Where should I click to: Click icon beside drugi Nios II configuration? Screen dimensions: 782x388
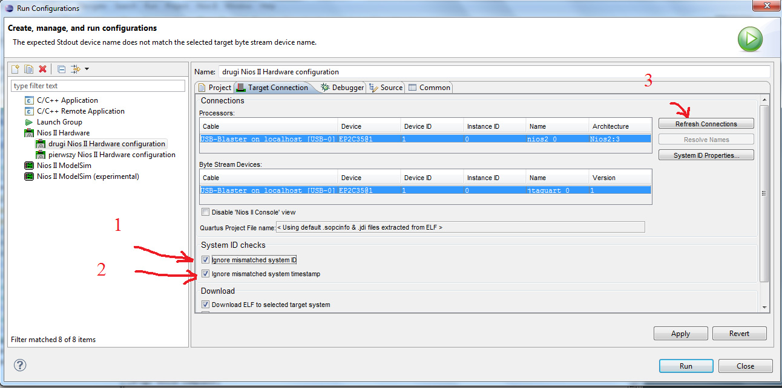pos(41,144)
